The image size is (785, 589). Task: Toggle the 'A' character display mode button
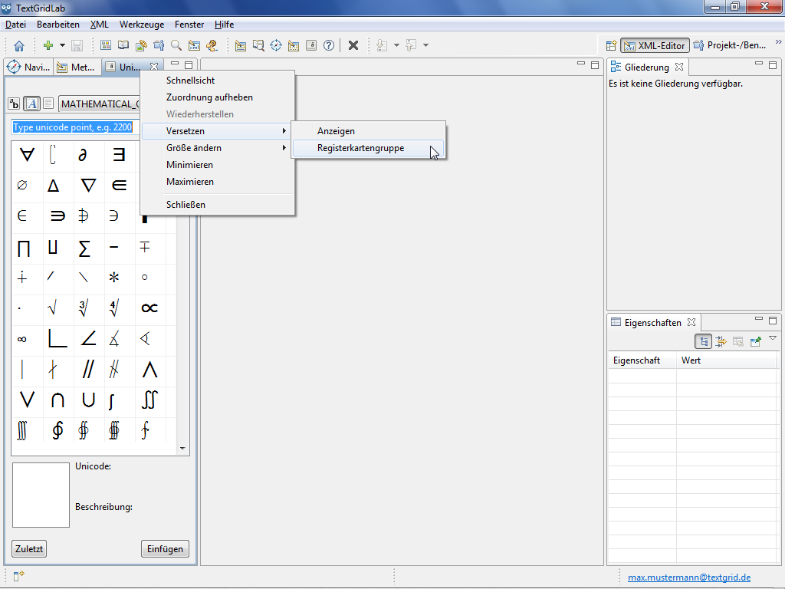32,104
